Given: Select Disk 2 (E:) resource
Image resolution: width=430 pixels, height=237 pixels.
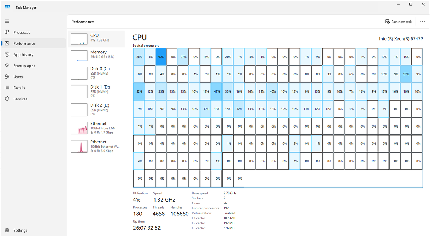Looking at the screenshot, I should point(97,110).
